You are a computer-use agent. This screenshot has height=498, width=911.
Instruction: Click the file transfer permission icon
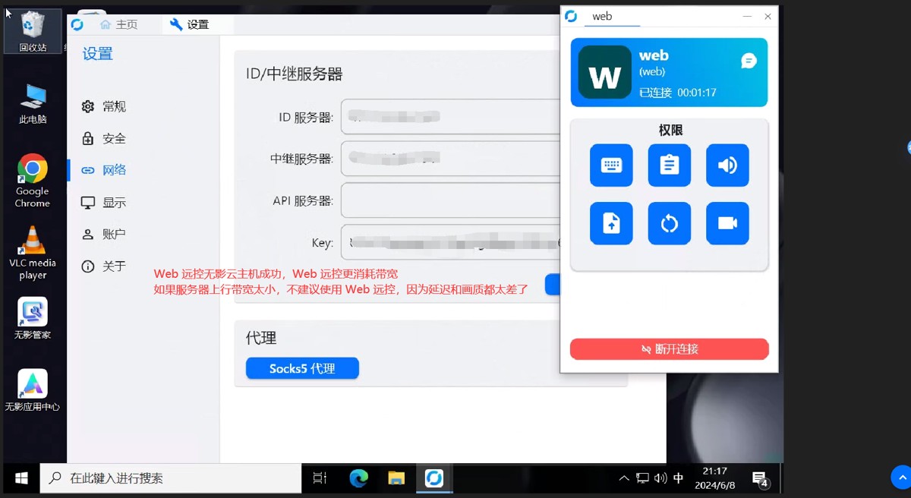coord(611,223)
